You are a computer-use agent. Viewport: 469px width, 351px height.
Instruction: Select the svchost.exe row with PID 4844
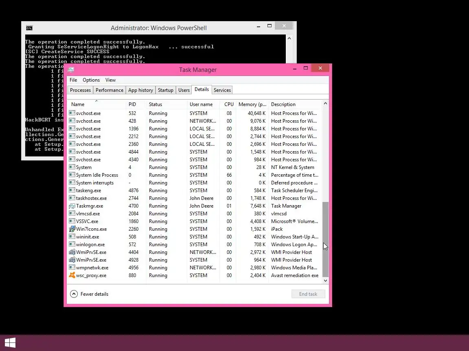coord(195,152)
